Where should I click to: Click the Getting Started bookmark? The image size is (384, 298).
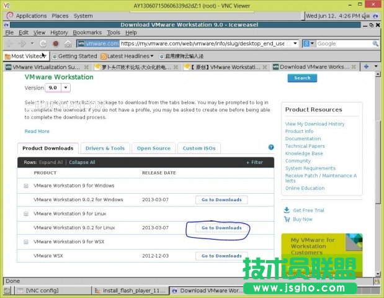pyautogui.click(x=74, y=56)
